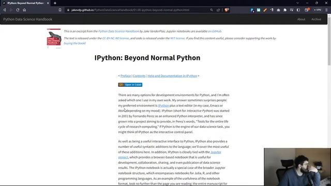Open the CC-BY-NC-ND license link
331x186 pixels.
tap(115, 38)
